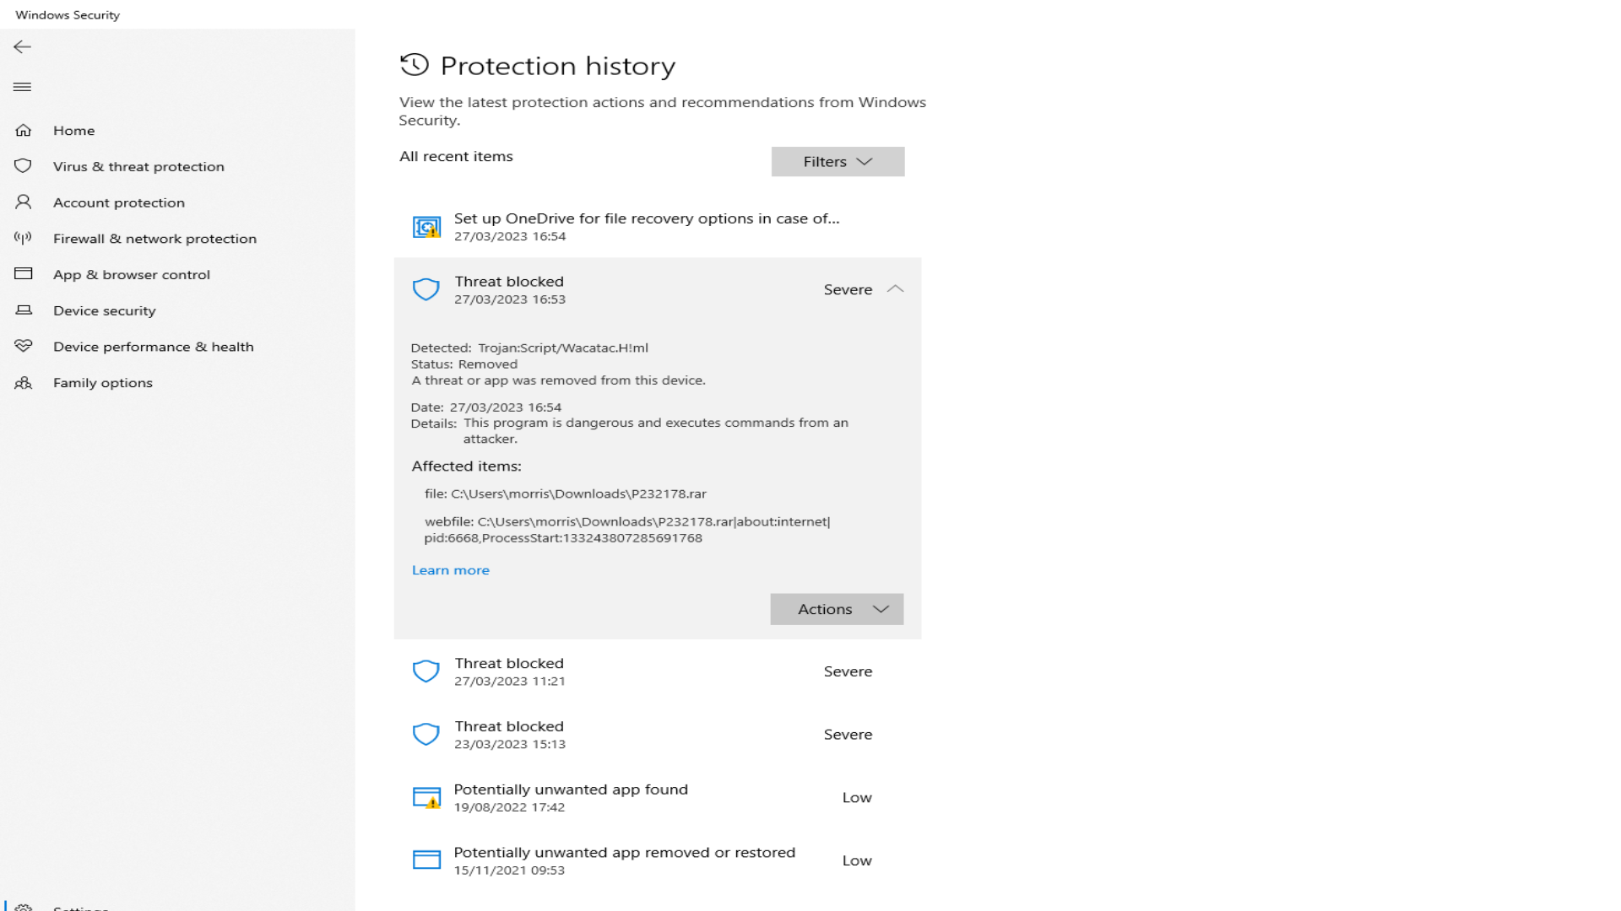Screen dimensions: 1621x911
Task: Open the hamburger navigation menu
Action: [x=23, y=87]
